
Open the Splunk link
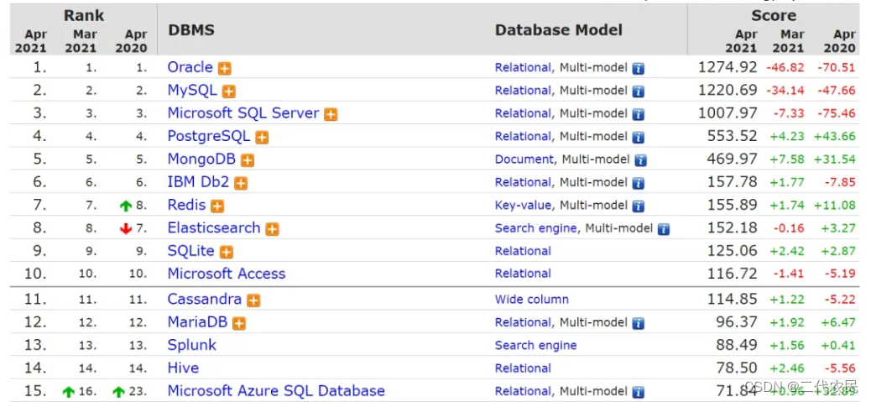pyautogui.click(x=191, y=345)
